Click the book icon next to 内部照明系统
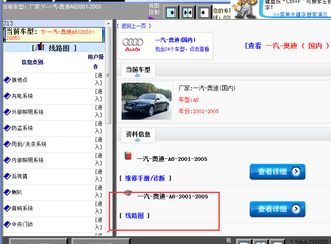The image size is (331, 244). tap(7, 160)
